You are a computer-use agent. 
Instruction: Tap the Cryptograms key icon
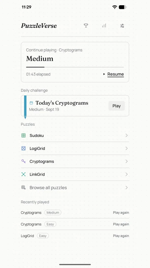(x=23, y=161)
